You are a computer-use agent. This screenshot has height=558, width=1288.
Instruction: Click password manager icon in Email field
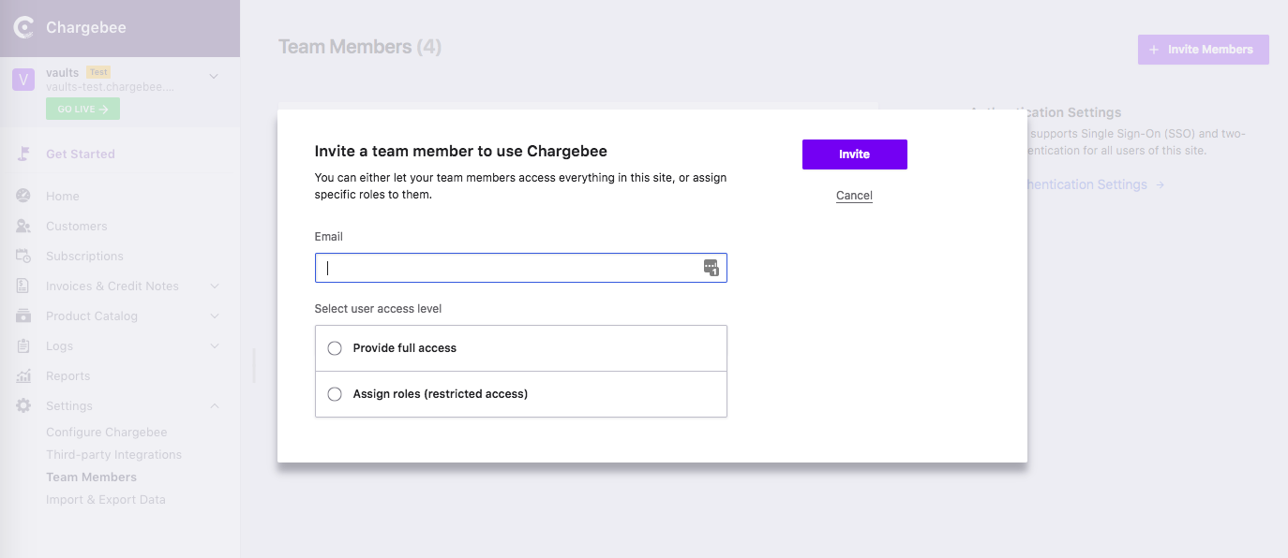(711, 268)
